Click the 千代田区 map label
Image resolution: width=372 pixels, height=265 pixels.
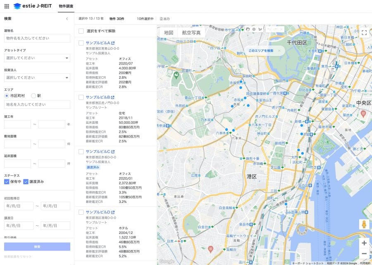coord(297,43)
